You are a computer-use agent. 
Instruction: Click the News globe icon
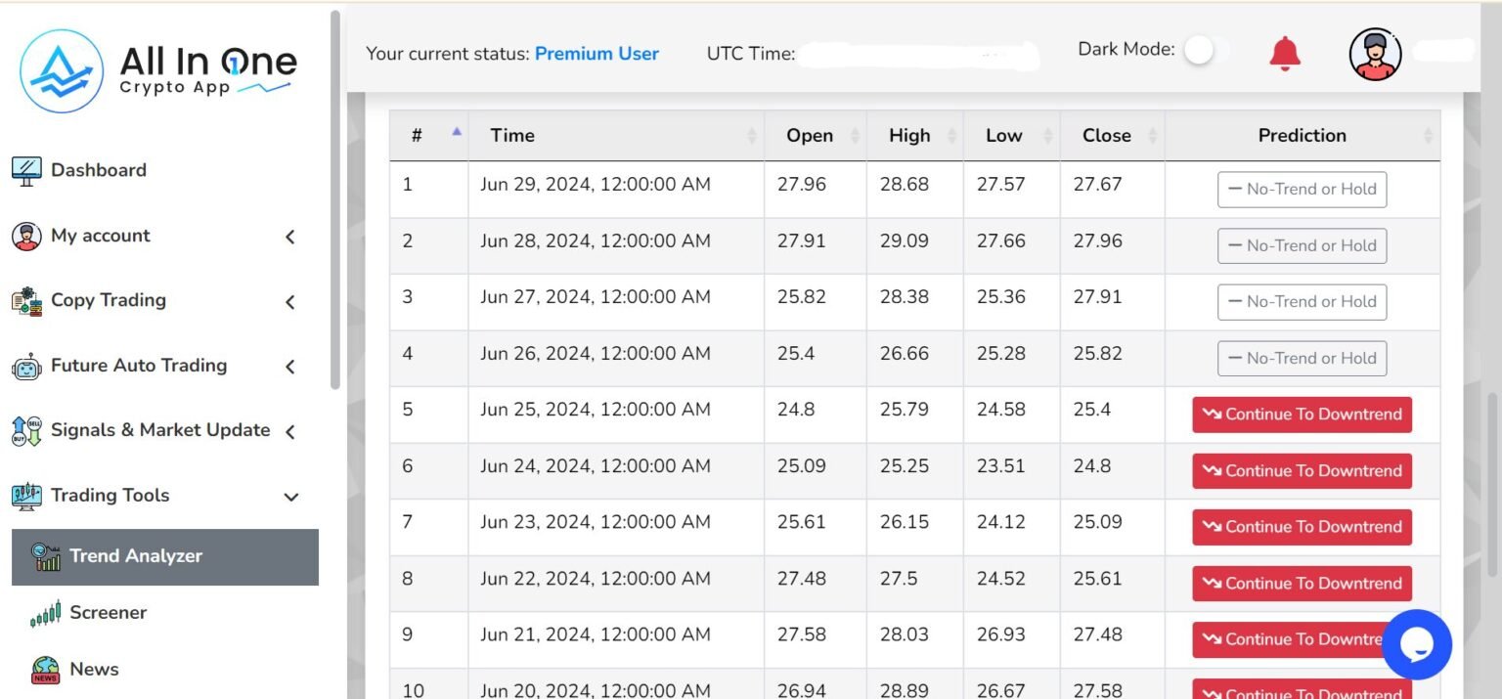[45, 670]
